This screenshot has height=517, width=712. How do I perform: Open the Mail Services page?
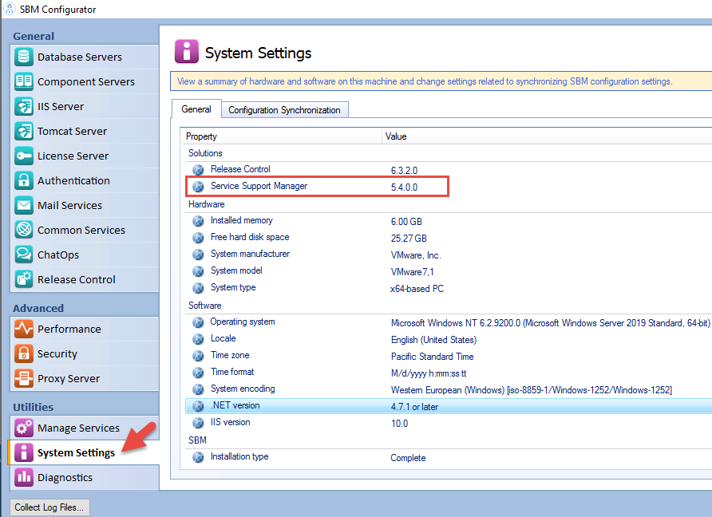tap(85, 205)
